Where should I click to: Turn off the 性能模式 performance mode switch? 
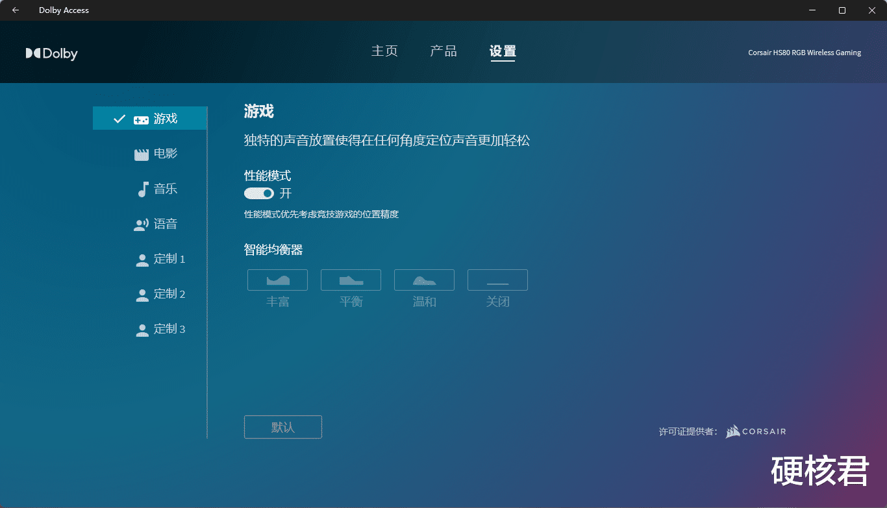click(x=258, y=193)
